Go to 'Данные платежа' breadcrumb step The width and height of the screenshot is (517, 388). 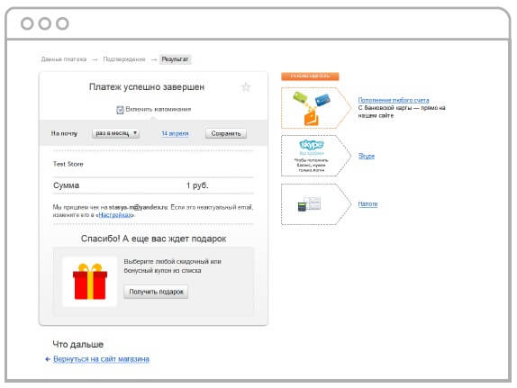(x=64, y=59)
